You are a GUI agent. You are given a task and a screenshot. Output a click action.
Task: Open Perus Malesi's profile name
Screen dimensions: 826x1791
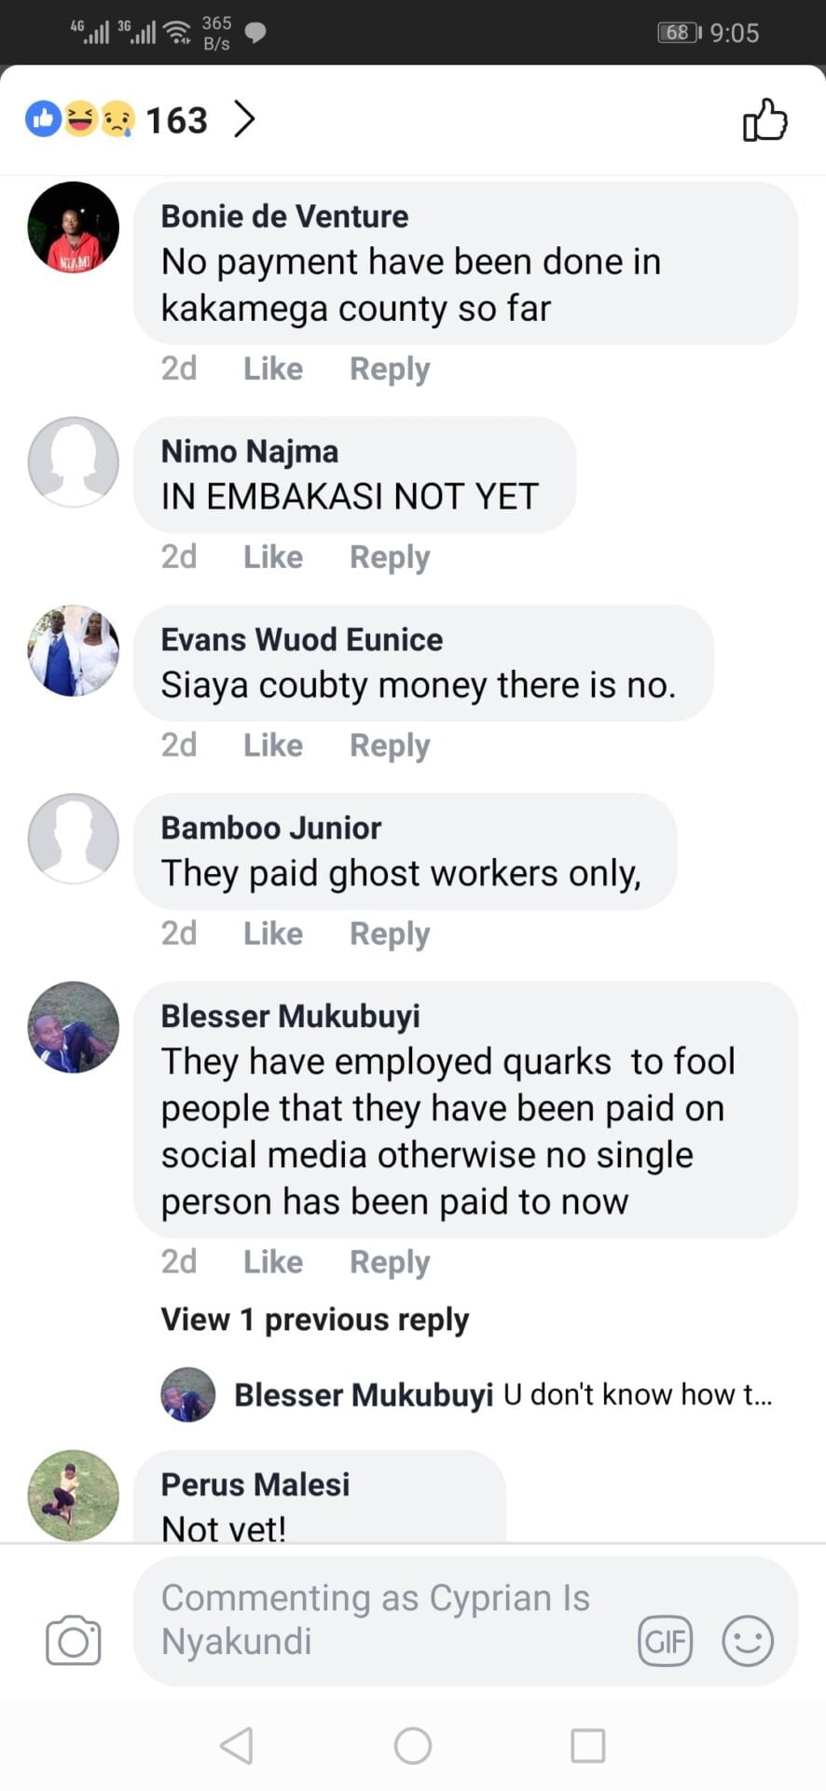pos(255,1484)
